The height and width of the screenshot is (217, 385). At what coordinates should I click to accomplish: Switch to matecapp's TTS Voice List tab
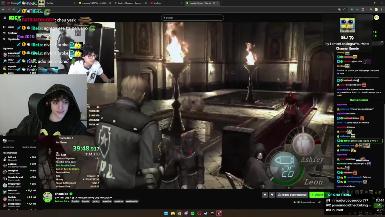tap(94, 3)
